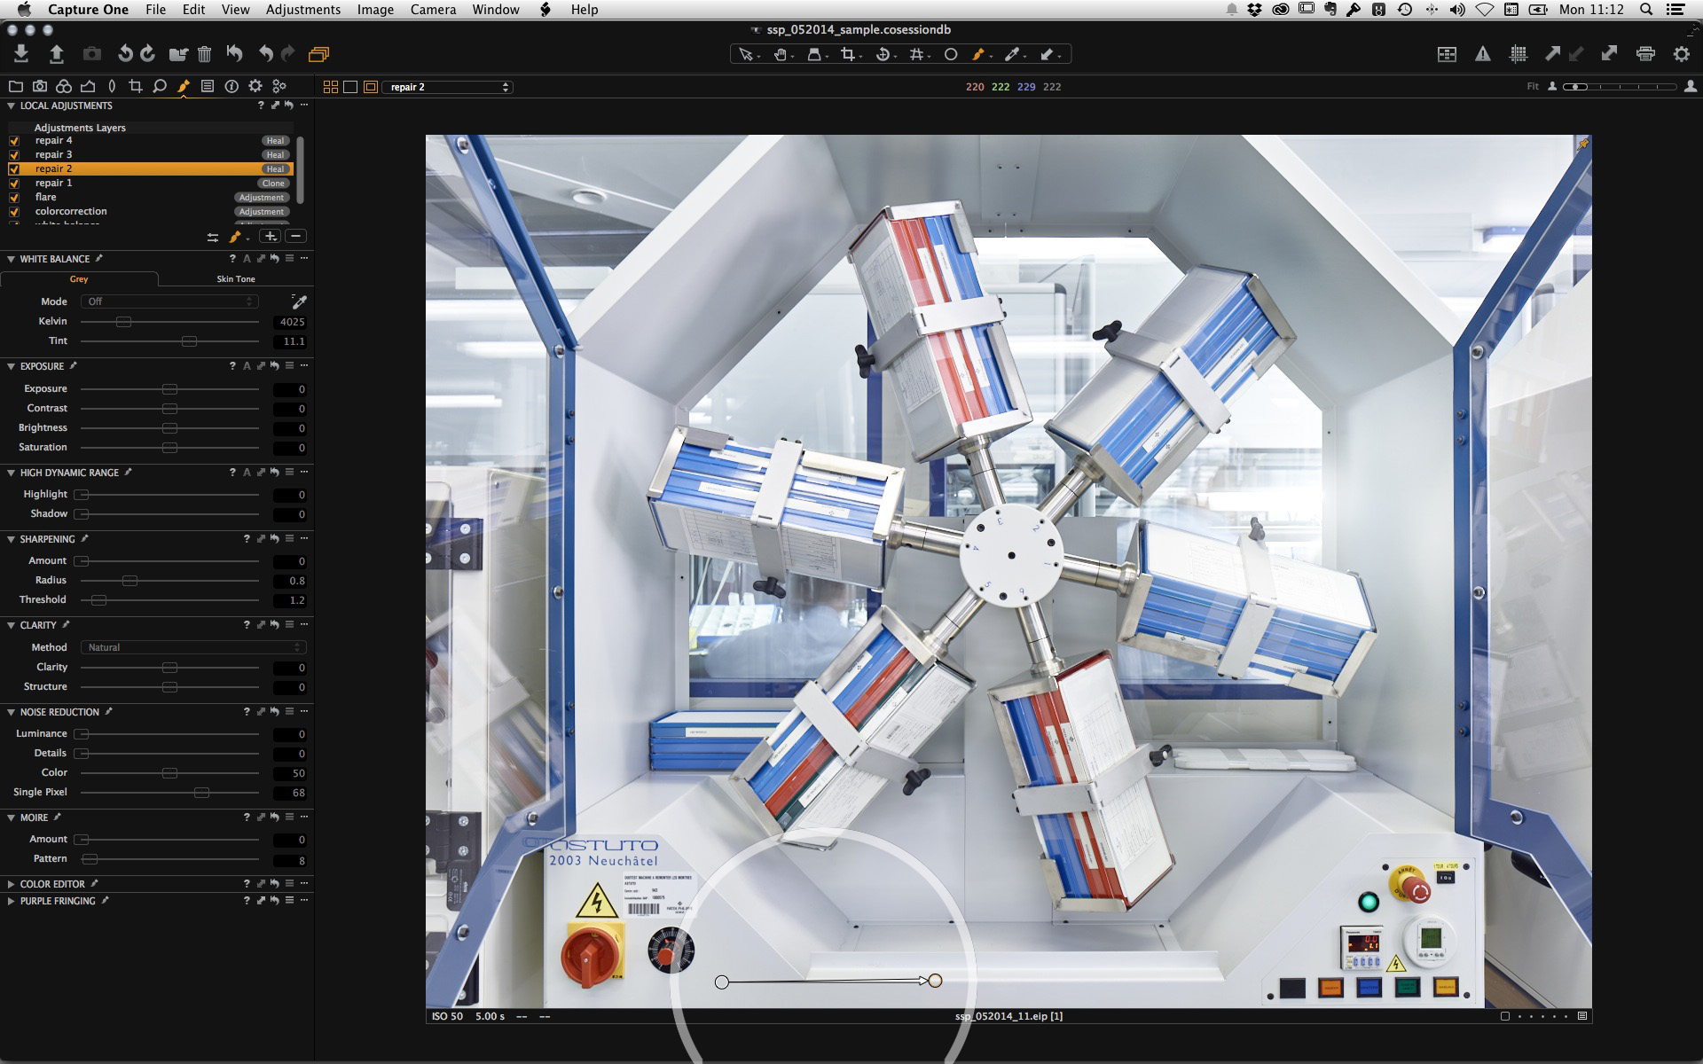The image size is (1703, 1064).
Task: Open the Window menu
Action: (x=495, y=10)
